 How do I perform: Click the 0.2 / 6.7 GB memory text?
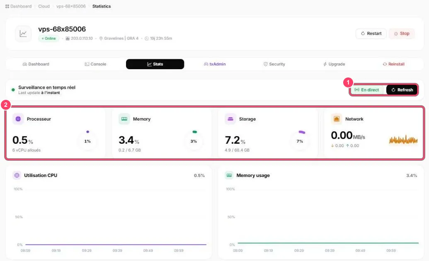pyautogui.click(x=130, y=150)
